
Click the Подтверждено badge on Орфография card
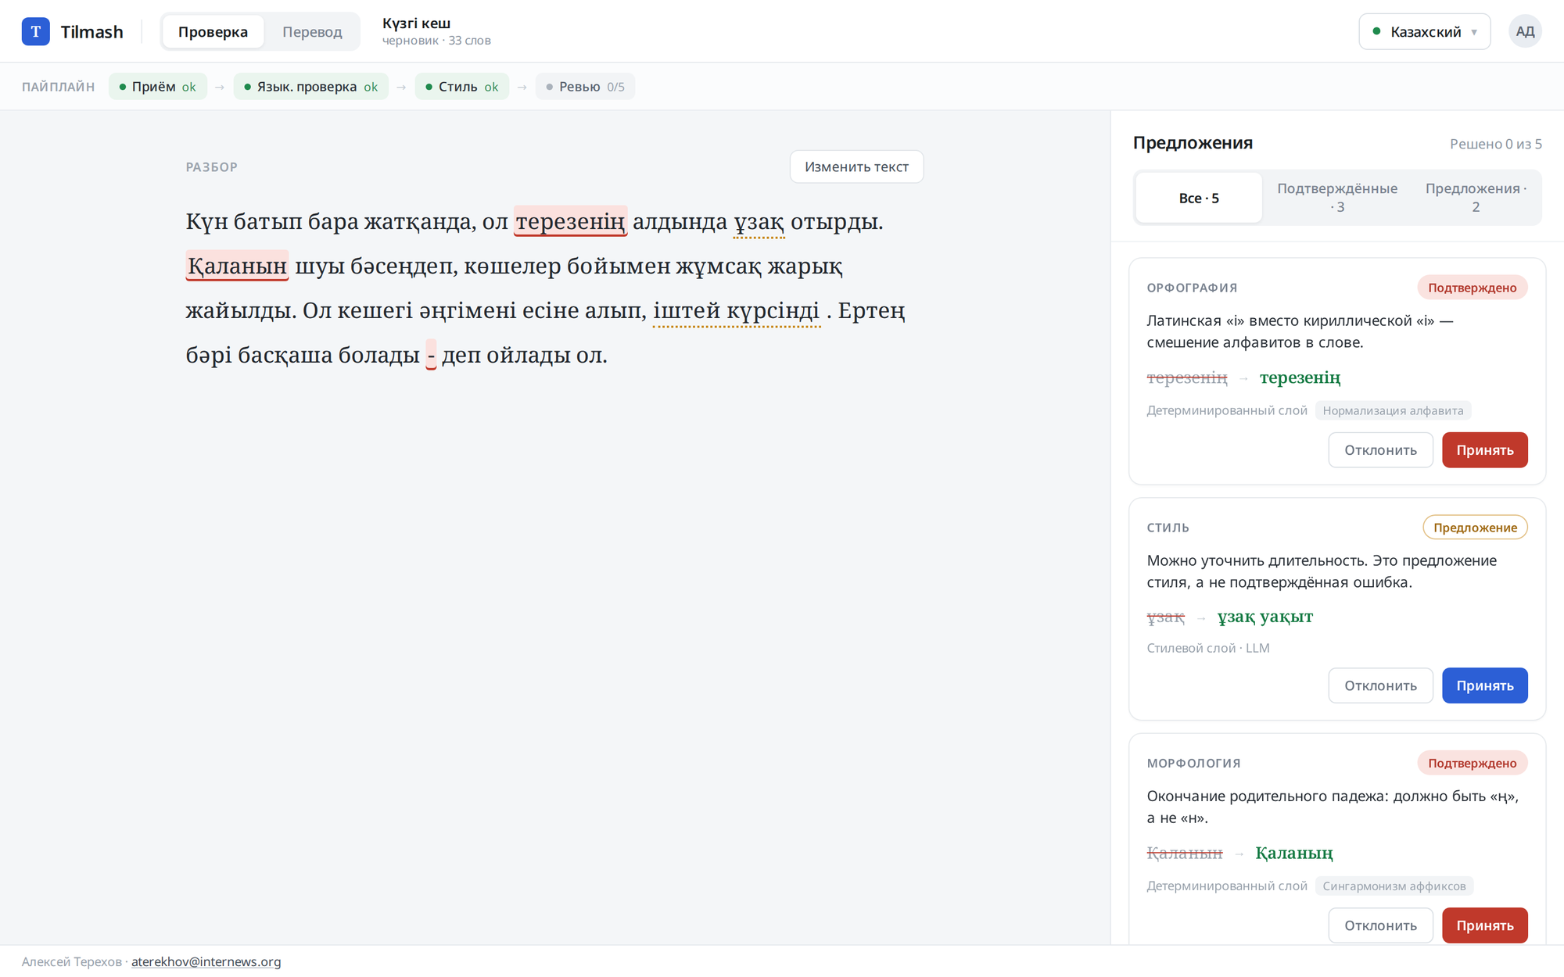click(x=1472, y=288)
